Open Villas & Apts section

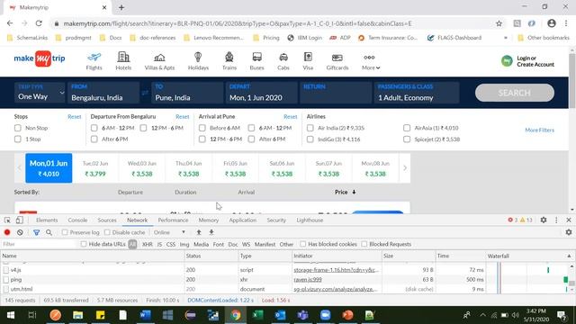[159, 61]
